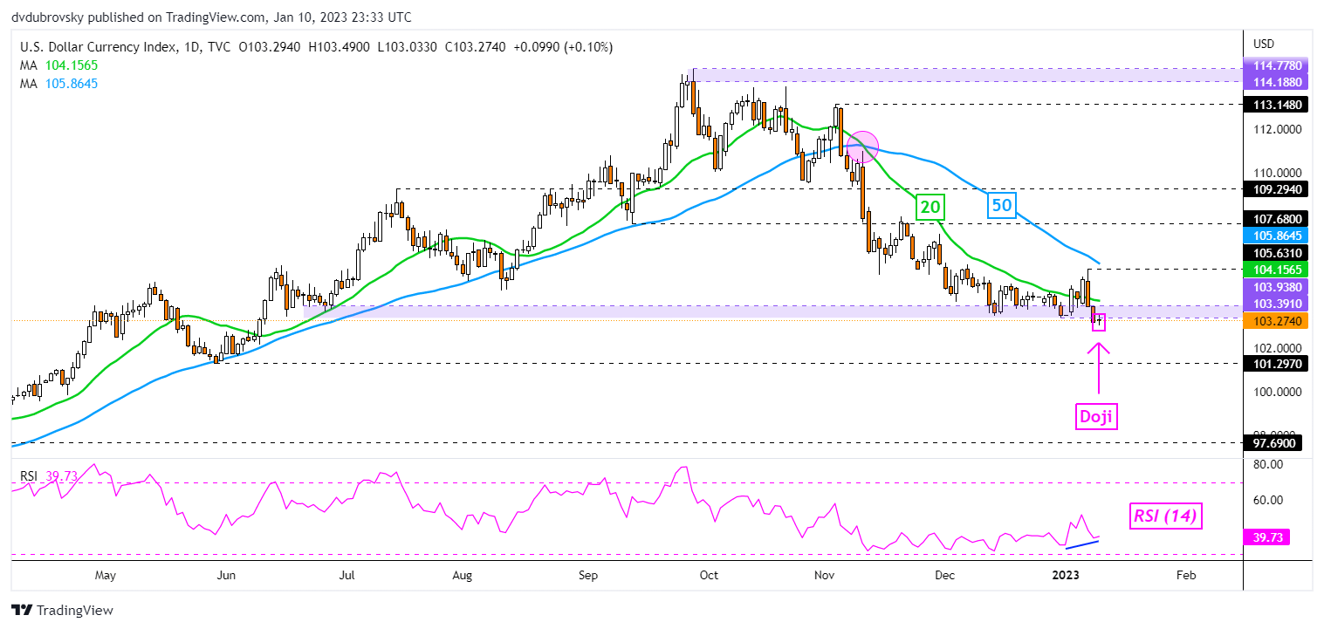Click the Feb label on time axis

click(1186, 575)
